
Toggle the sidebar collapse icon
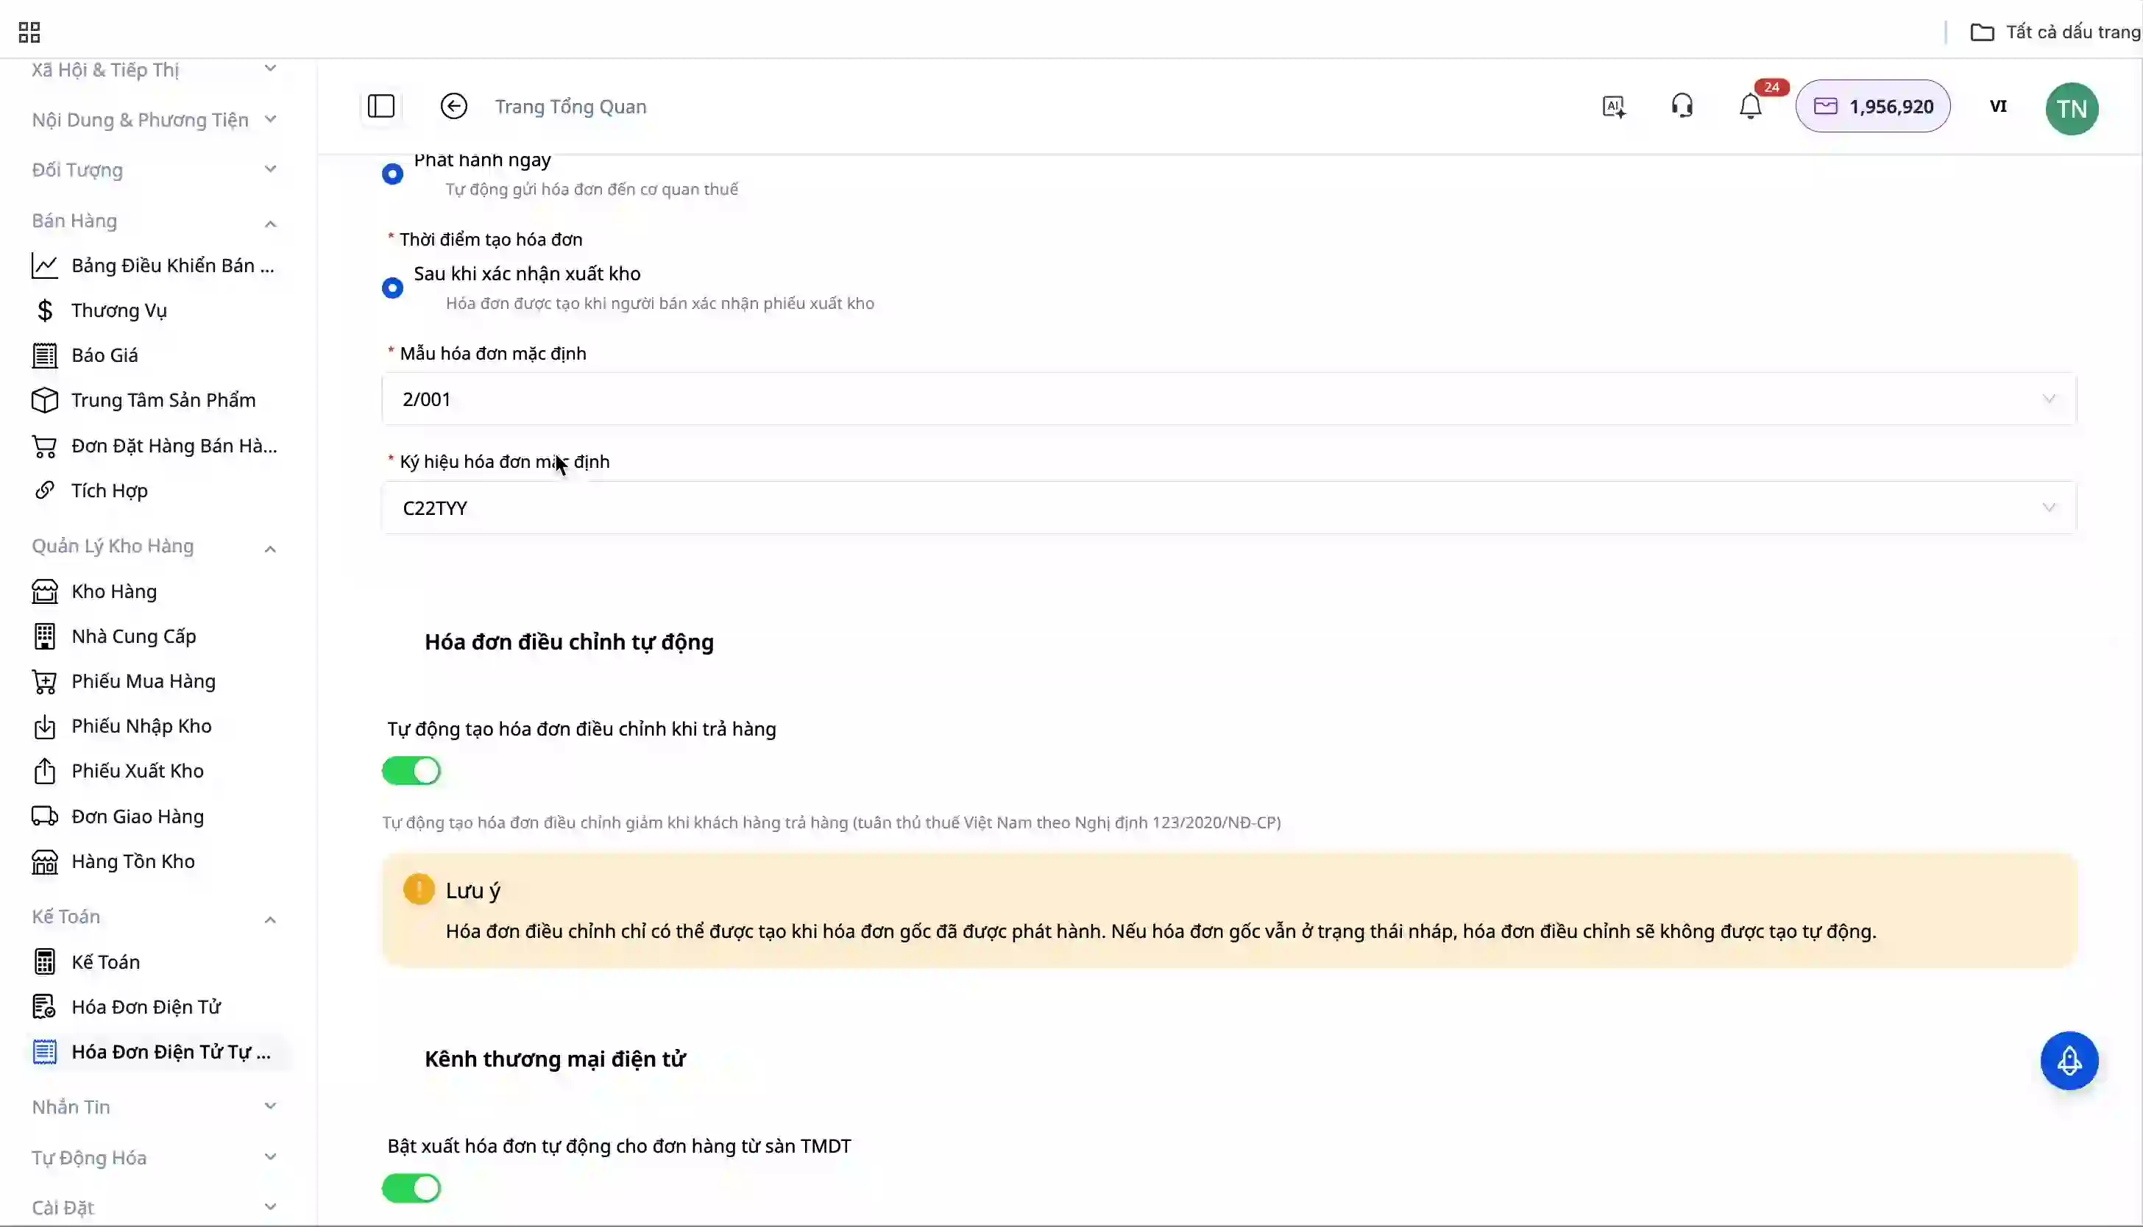381,106
